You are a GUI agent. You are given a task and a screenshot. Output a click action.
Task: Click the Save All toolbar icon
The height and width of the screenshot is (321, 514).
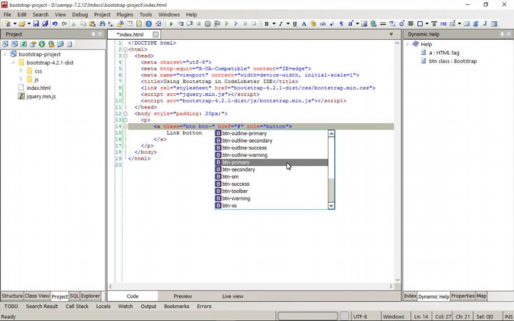coord(45,23)
